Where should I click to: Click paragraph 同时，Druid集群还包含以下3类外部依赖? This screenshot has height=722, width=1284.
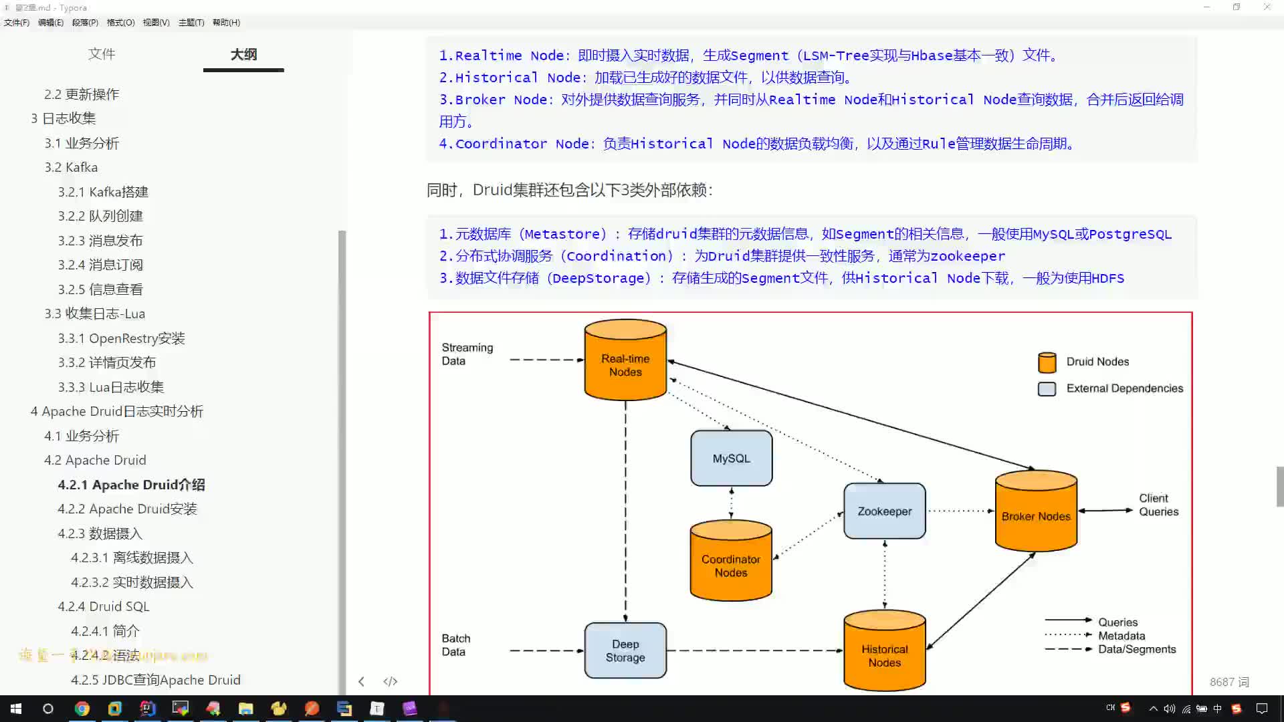click(x=570, y=191)
